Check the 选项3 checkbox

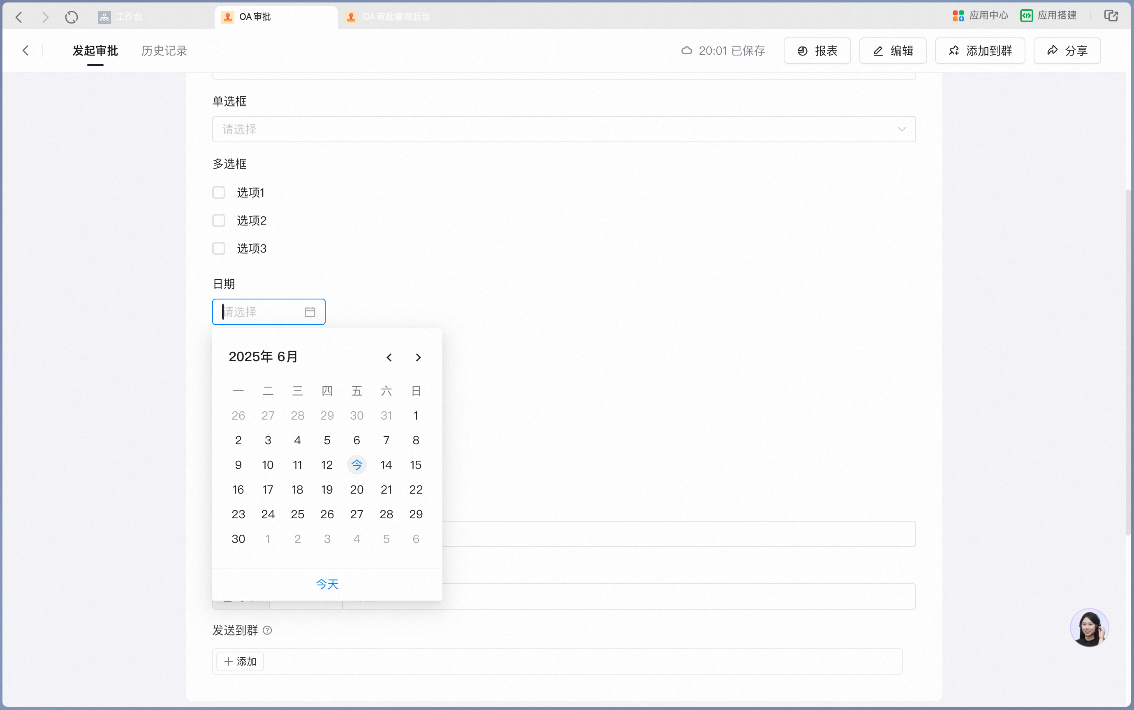tap(219, 248)
